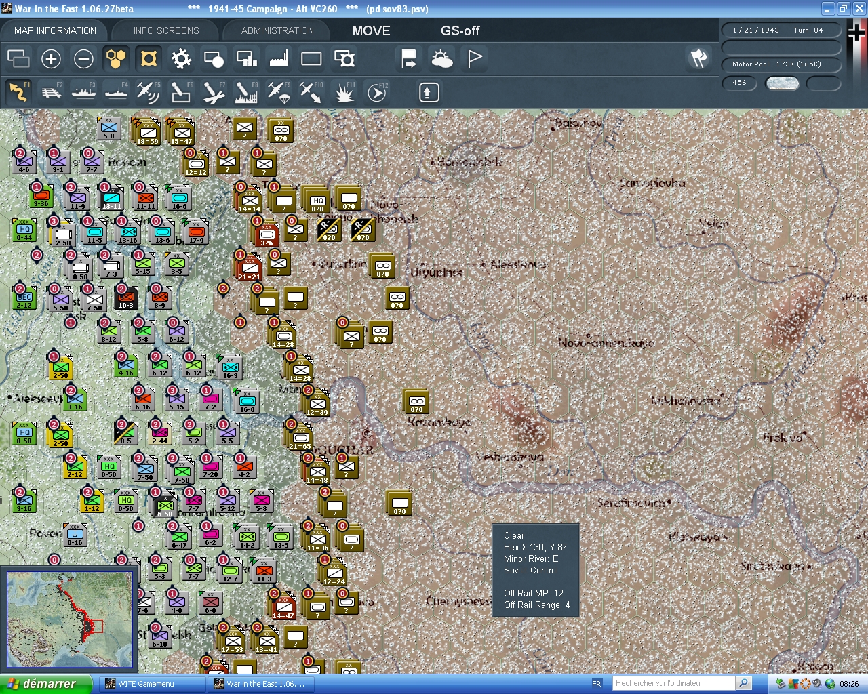868x694 pixels.
Task: Select the 21=65 Soviet stack counter
Action: [300, 438]
